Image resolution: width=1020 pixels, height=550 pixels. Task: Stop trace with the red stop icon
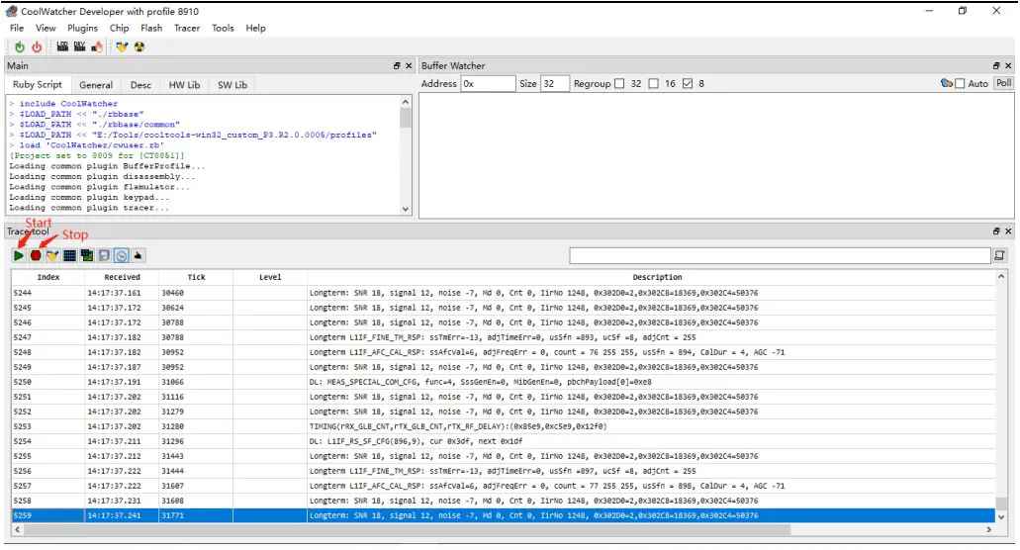pos(36,255)
